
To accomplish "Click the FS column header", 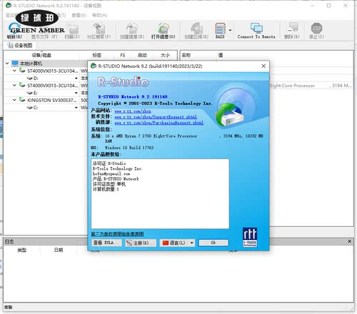I will [x=123, y=55].
